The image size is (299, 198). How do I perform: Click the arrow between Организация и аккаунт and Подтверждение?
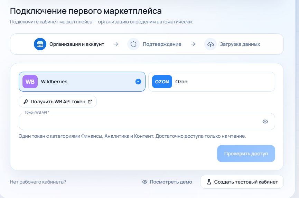pos(116,44)
